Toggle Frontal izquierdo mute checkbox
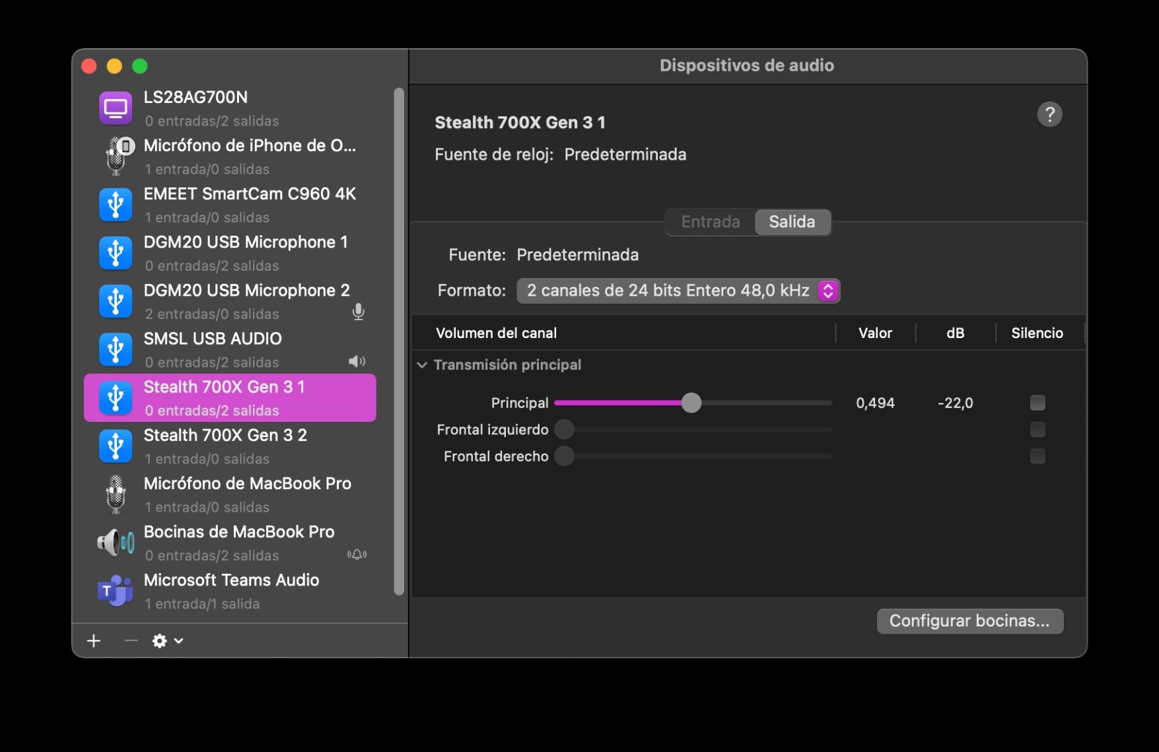Screen dimensions: 1159x752 tap(1037, 430)
